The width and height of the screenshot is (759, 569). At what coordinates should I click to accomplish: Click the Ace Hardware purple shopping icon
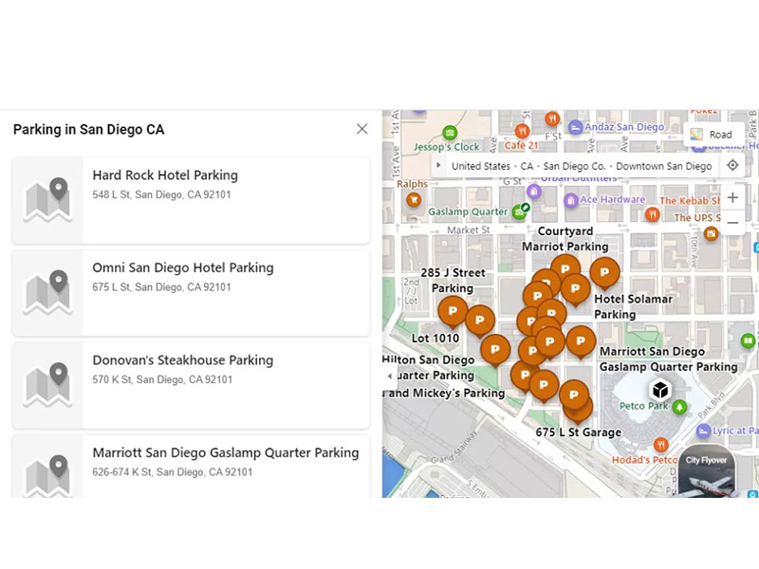click(x=571, y=200)
